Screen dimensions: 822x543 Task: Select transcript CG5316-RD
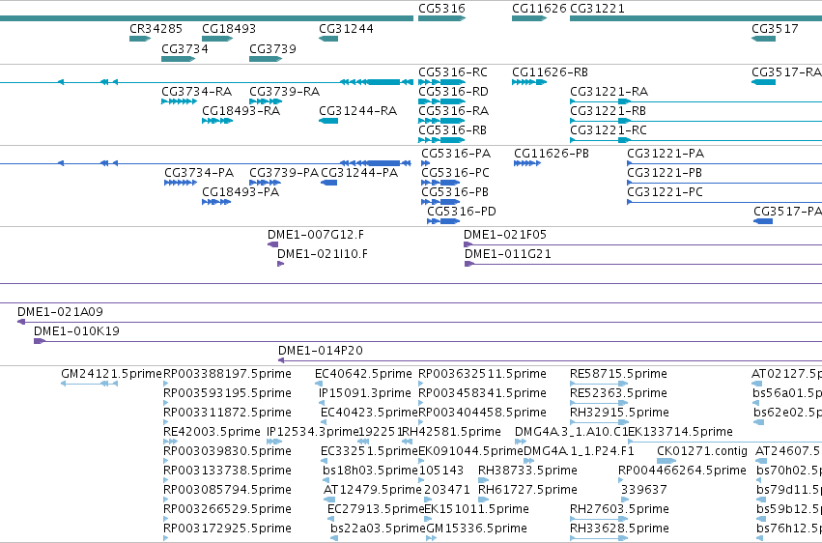click(442, 101)
